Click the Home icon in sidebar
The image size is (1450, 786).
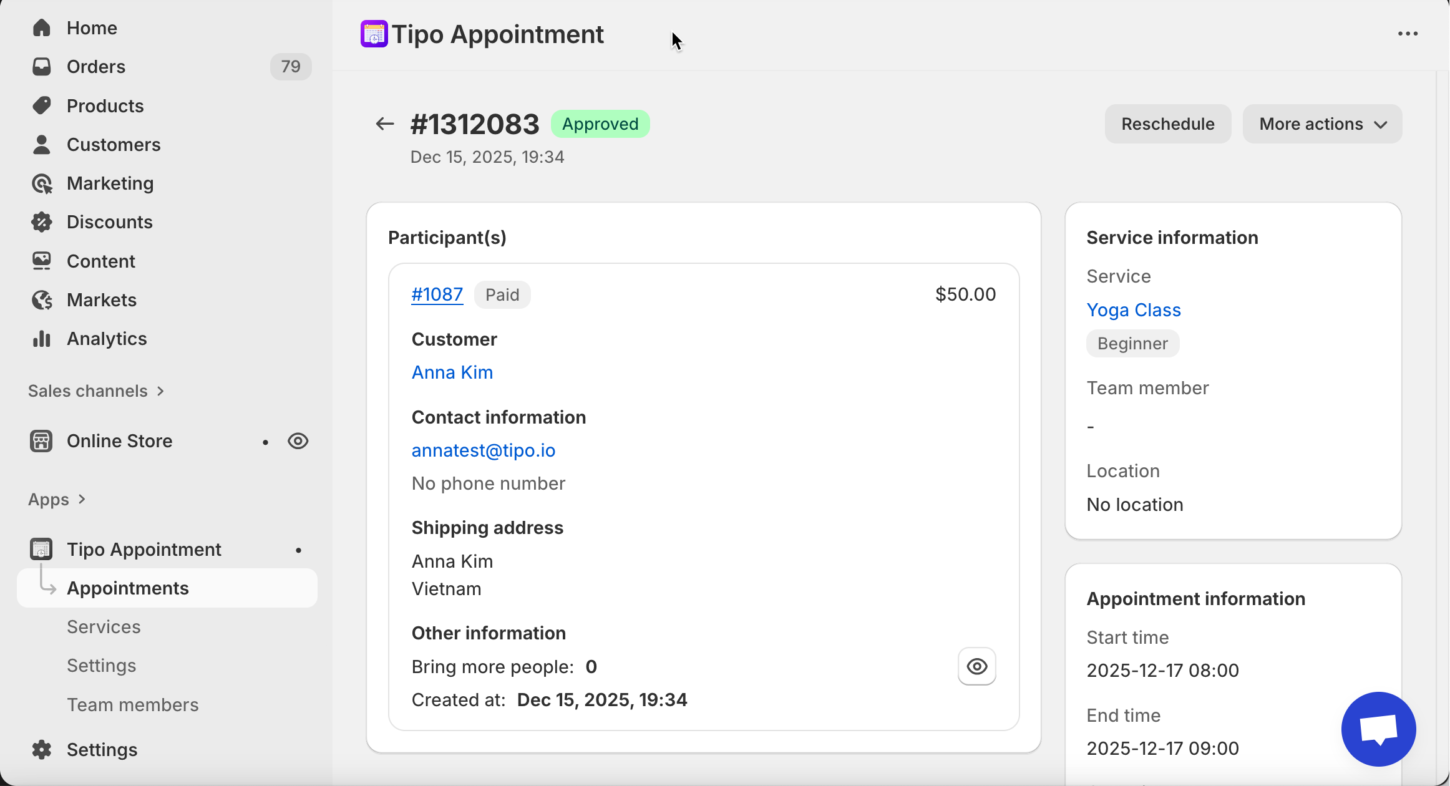tap(41, 28)
